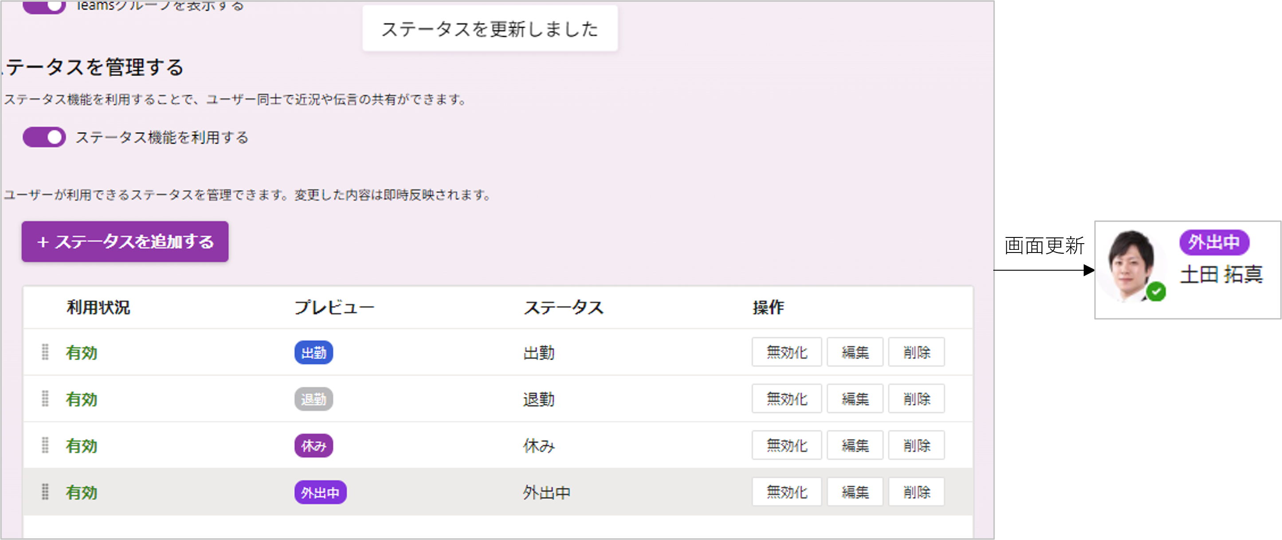Viewport: 1282px width, 540px height.
Task: Click 削除 for the 休み status
Action: (x=916, y=446)
